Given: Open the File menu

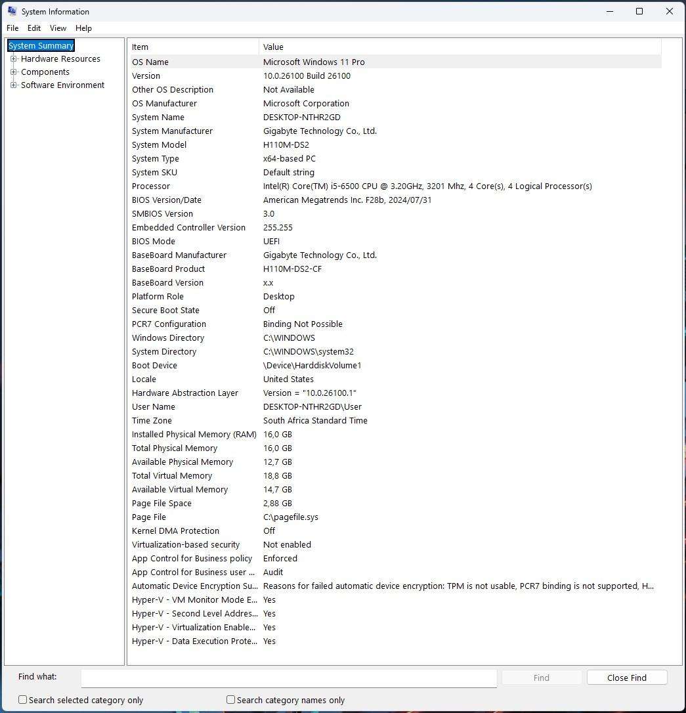Looking at the screenshot, I should tap(12, 28).
